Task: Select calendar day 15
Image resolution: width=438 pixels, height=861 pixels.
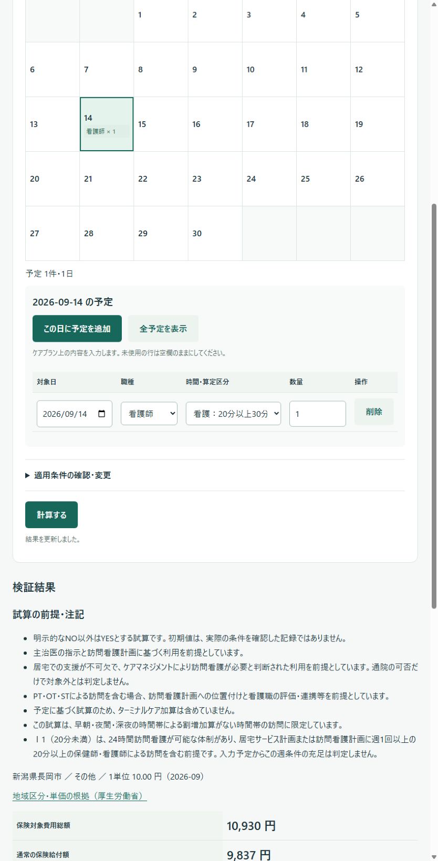Action: [161, 124]
